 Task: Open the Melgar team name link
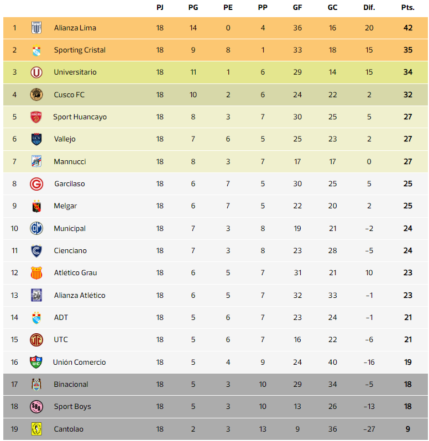[65, 206]
